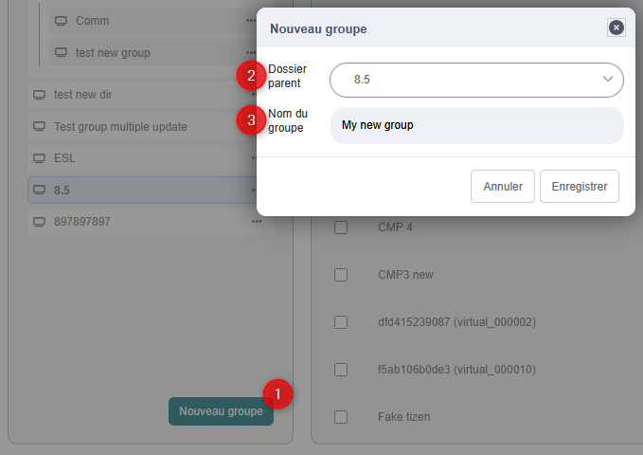643x455 pixels.
Task: Tick the CMP3 new checkbox
Action: [x=341, y=275]
